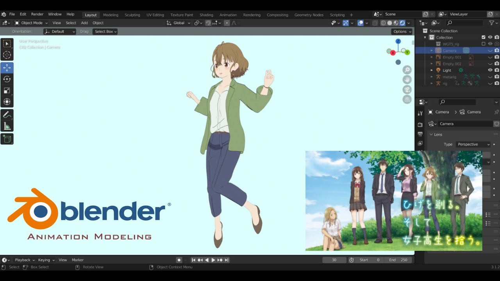Toggle viewport overlays button
Viewport: 500px width, 281px height.
361,23
